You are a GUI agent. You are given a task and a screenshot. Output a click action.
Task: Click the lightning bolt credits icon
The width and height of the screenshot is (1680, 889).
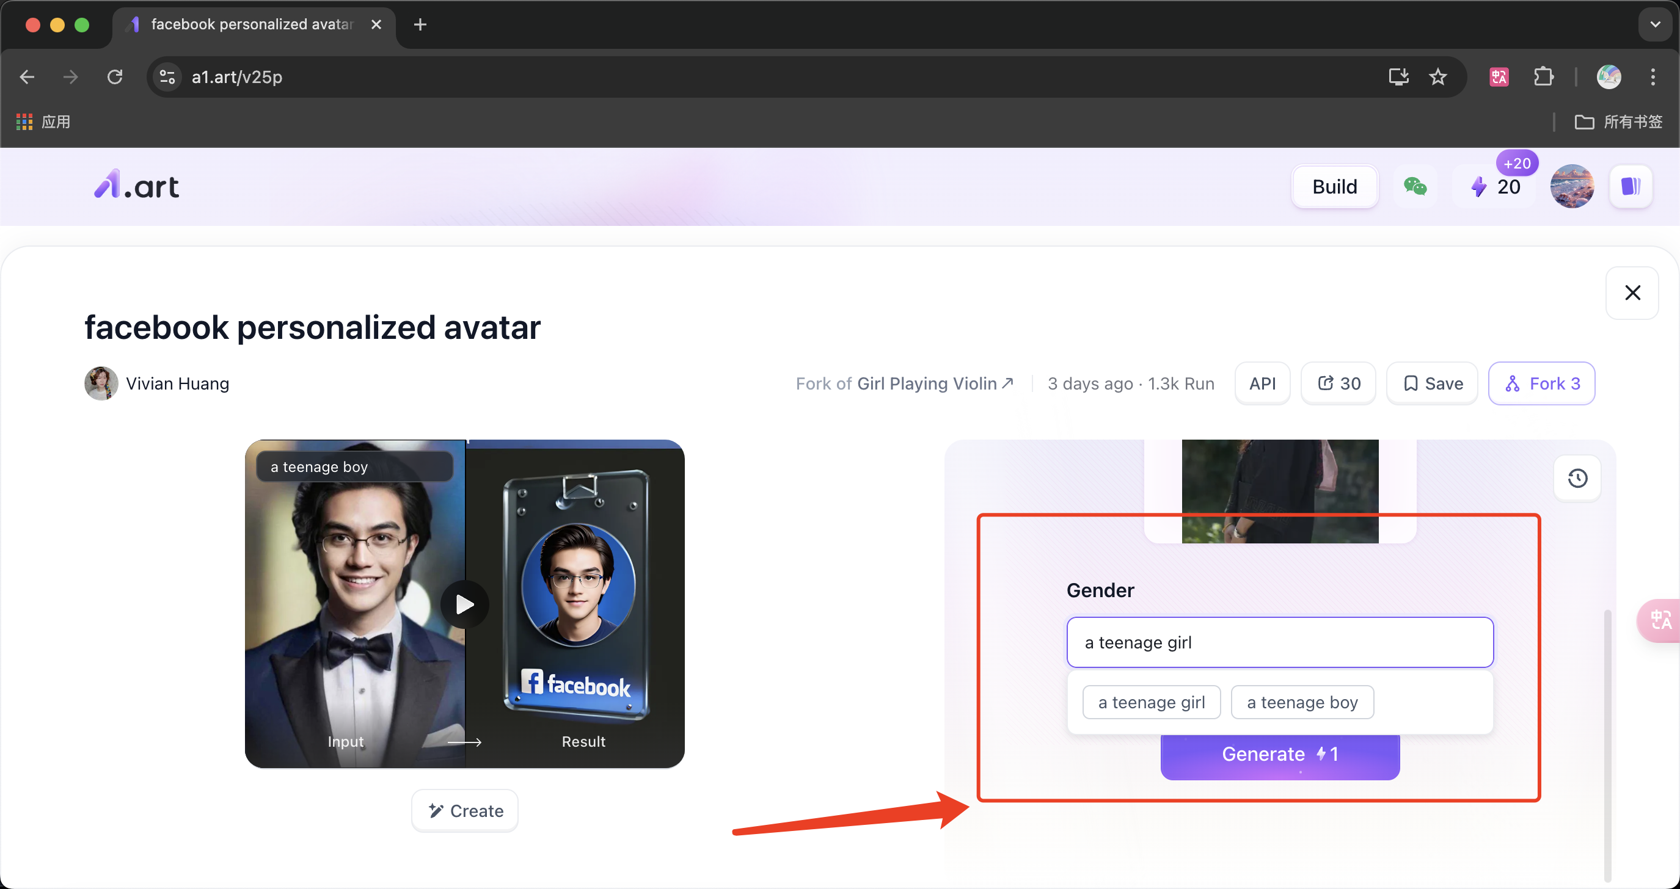(x=1479, y=186)
